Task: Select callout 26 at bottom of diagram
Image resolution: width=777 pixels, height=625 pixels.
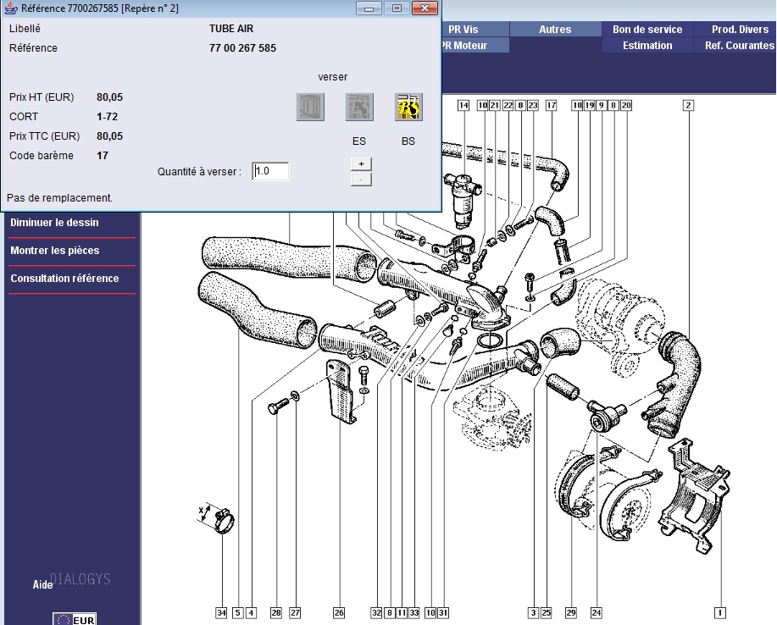Action: pos(339,612)
